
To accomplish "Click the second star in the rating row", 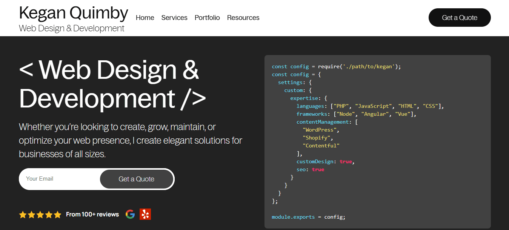I will coord(32,214).
